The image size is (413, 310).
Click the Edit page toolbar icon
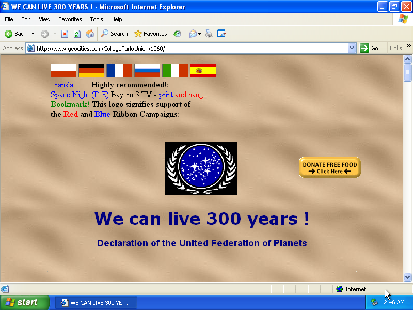pyautogui.click(x=221, y=34)
